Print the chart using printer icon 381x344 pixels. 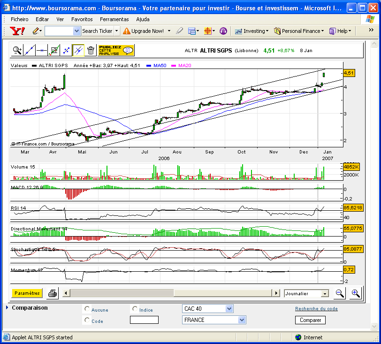53,293
